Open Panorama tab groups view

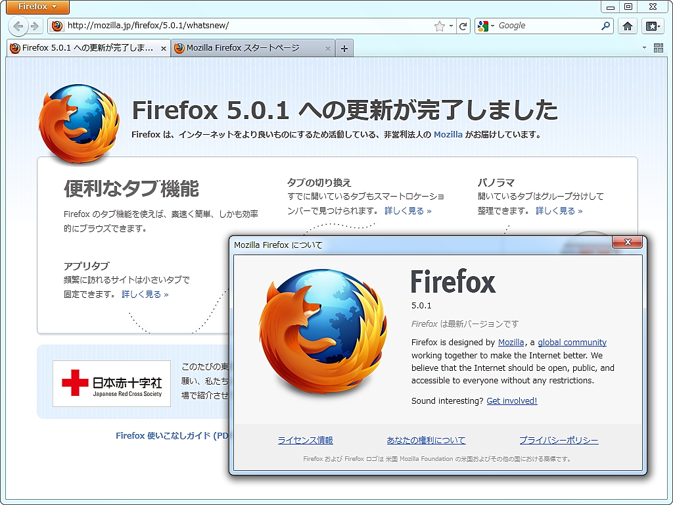point(658,47)
